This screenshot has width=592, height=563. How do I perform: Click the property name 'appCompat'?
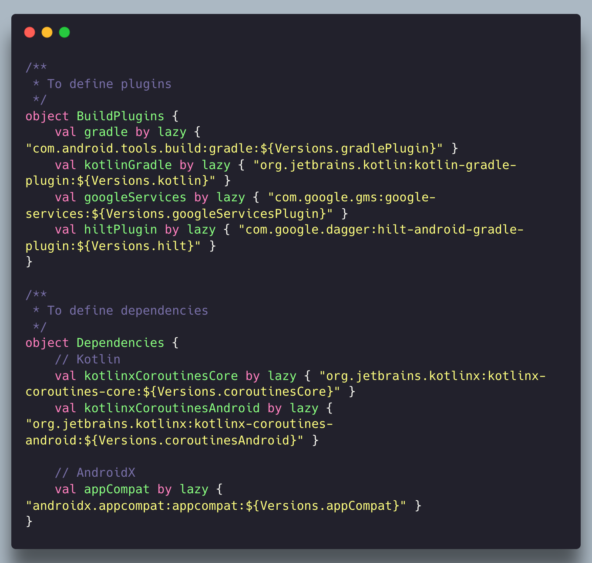click(117, 489)
